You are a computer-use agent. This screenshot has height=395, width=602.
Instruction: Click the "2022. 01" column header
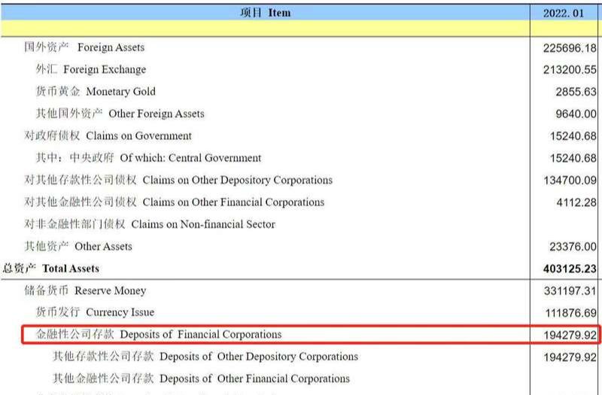click(x=566, y=13)
